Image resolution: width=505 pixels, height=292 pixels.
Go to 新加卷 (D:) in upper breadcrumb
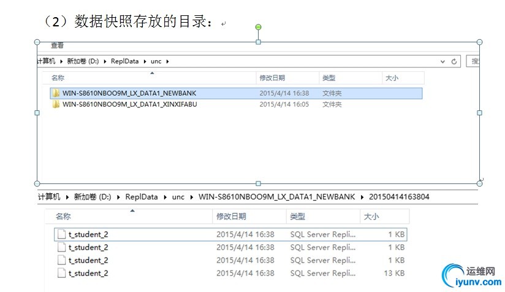point(83,61)
